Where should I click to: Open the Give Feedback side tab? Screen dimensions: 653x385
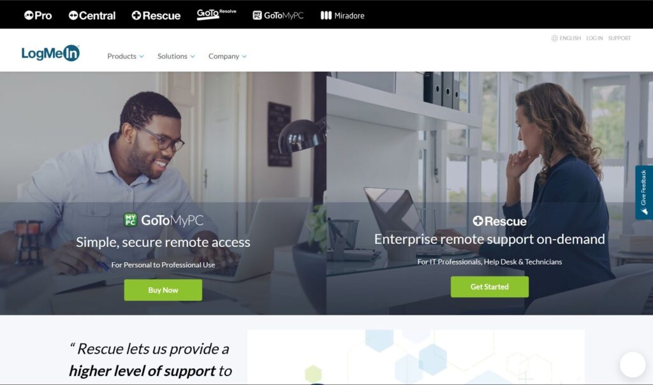point(644,192)
